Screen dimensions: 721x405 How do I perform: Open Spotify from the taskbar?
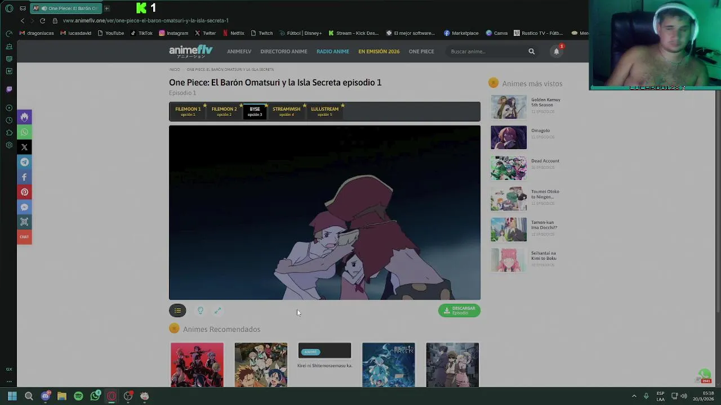click(78, 396)
